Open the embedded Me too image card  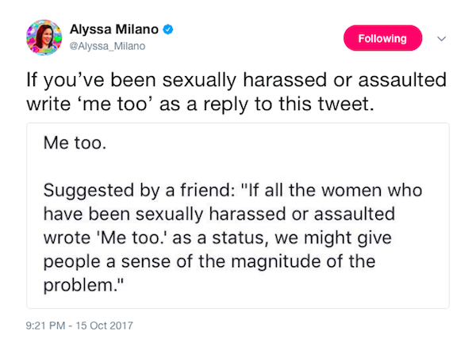(238, 215)
